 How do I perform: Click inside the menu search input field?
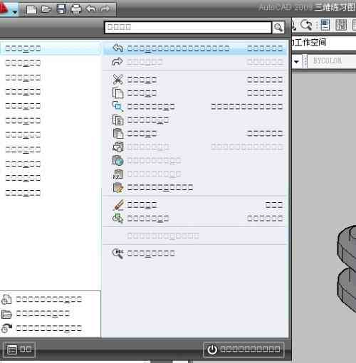click(x=188, y=27)
